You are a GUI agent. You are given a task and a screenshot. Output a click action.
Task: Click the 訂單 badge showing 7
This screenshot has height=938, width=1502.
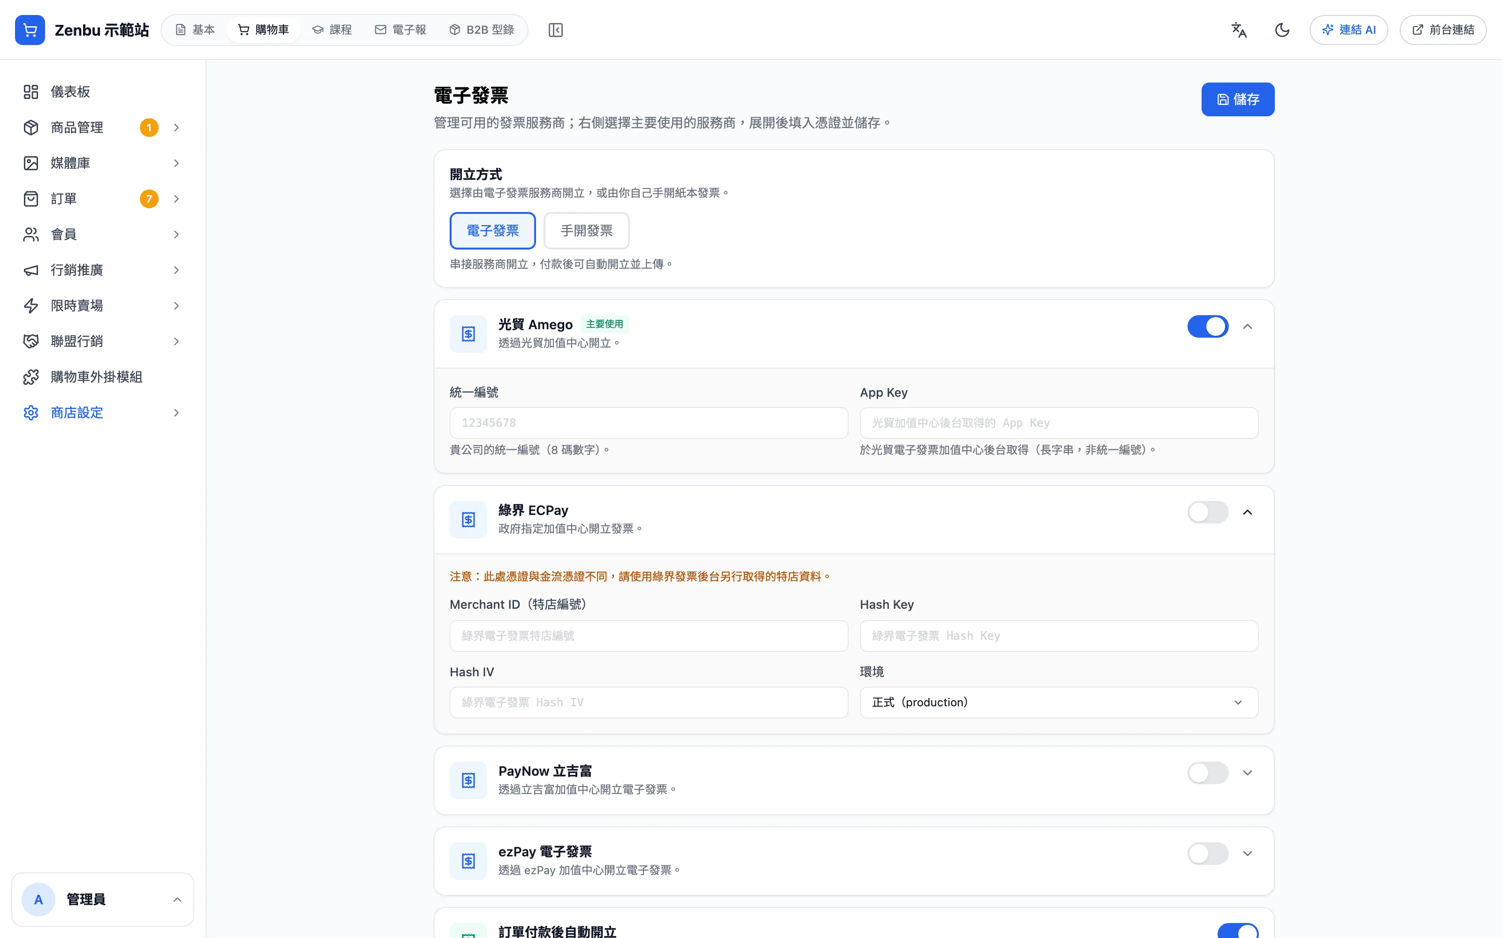[149, 199]
